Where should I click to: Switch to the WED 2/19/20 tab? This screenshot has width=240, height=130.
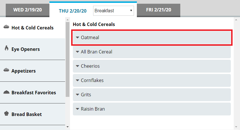tap(27, 10)
